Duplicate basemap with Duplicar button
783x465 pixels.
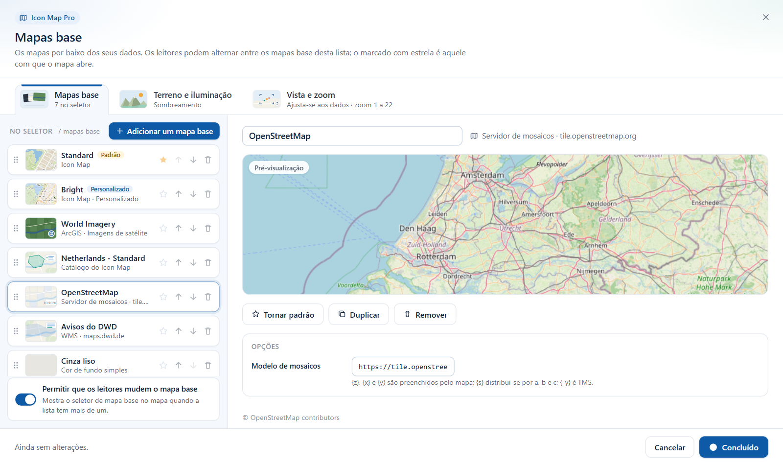[359, 315]
